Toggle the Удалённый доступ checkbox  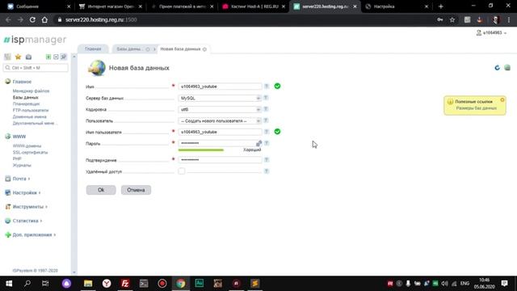tap(181, 171)
